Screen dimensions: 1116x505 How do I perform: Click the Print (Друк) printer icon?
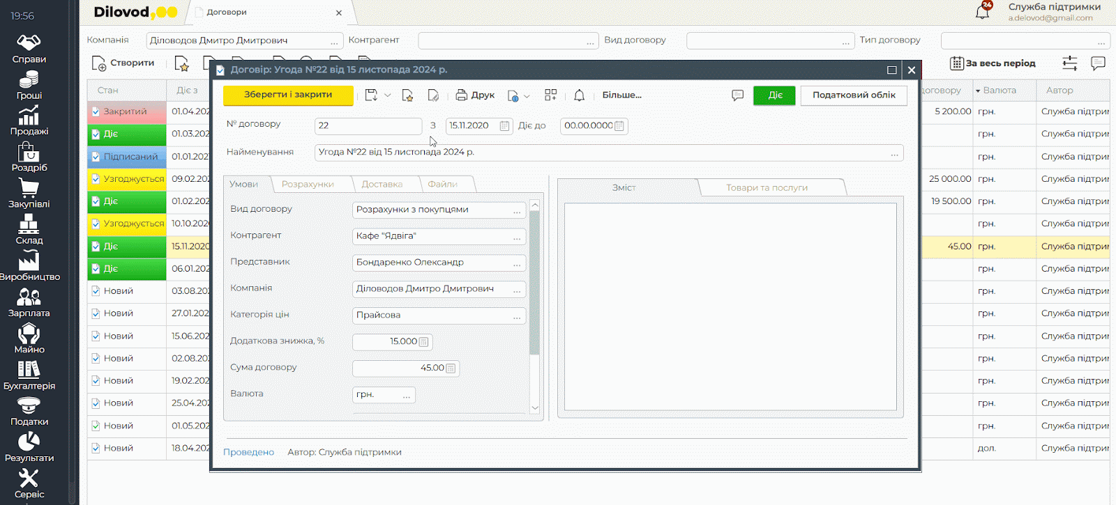461,95
